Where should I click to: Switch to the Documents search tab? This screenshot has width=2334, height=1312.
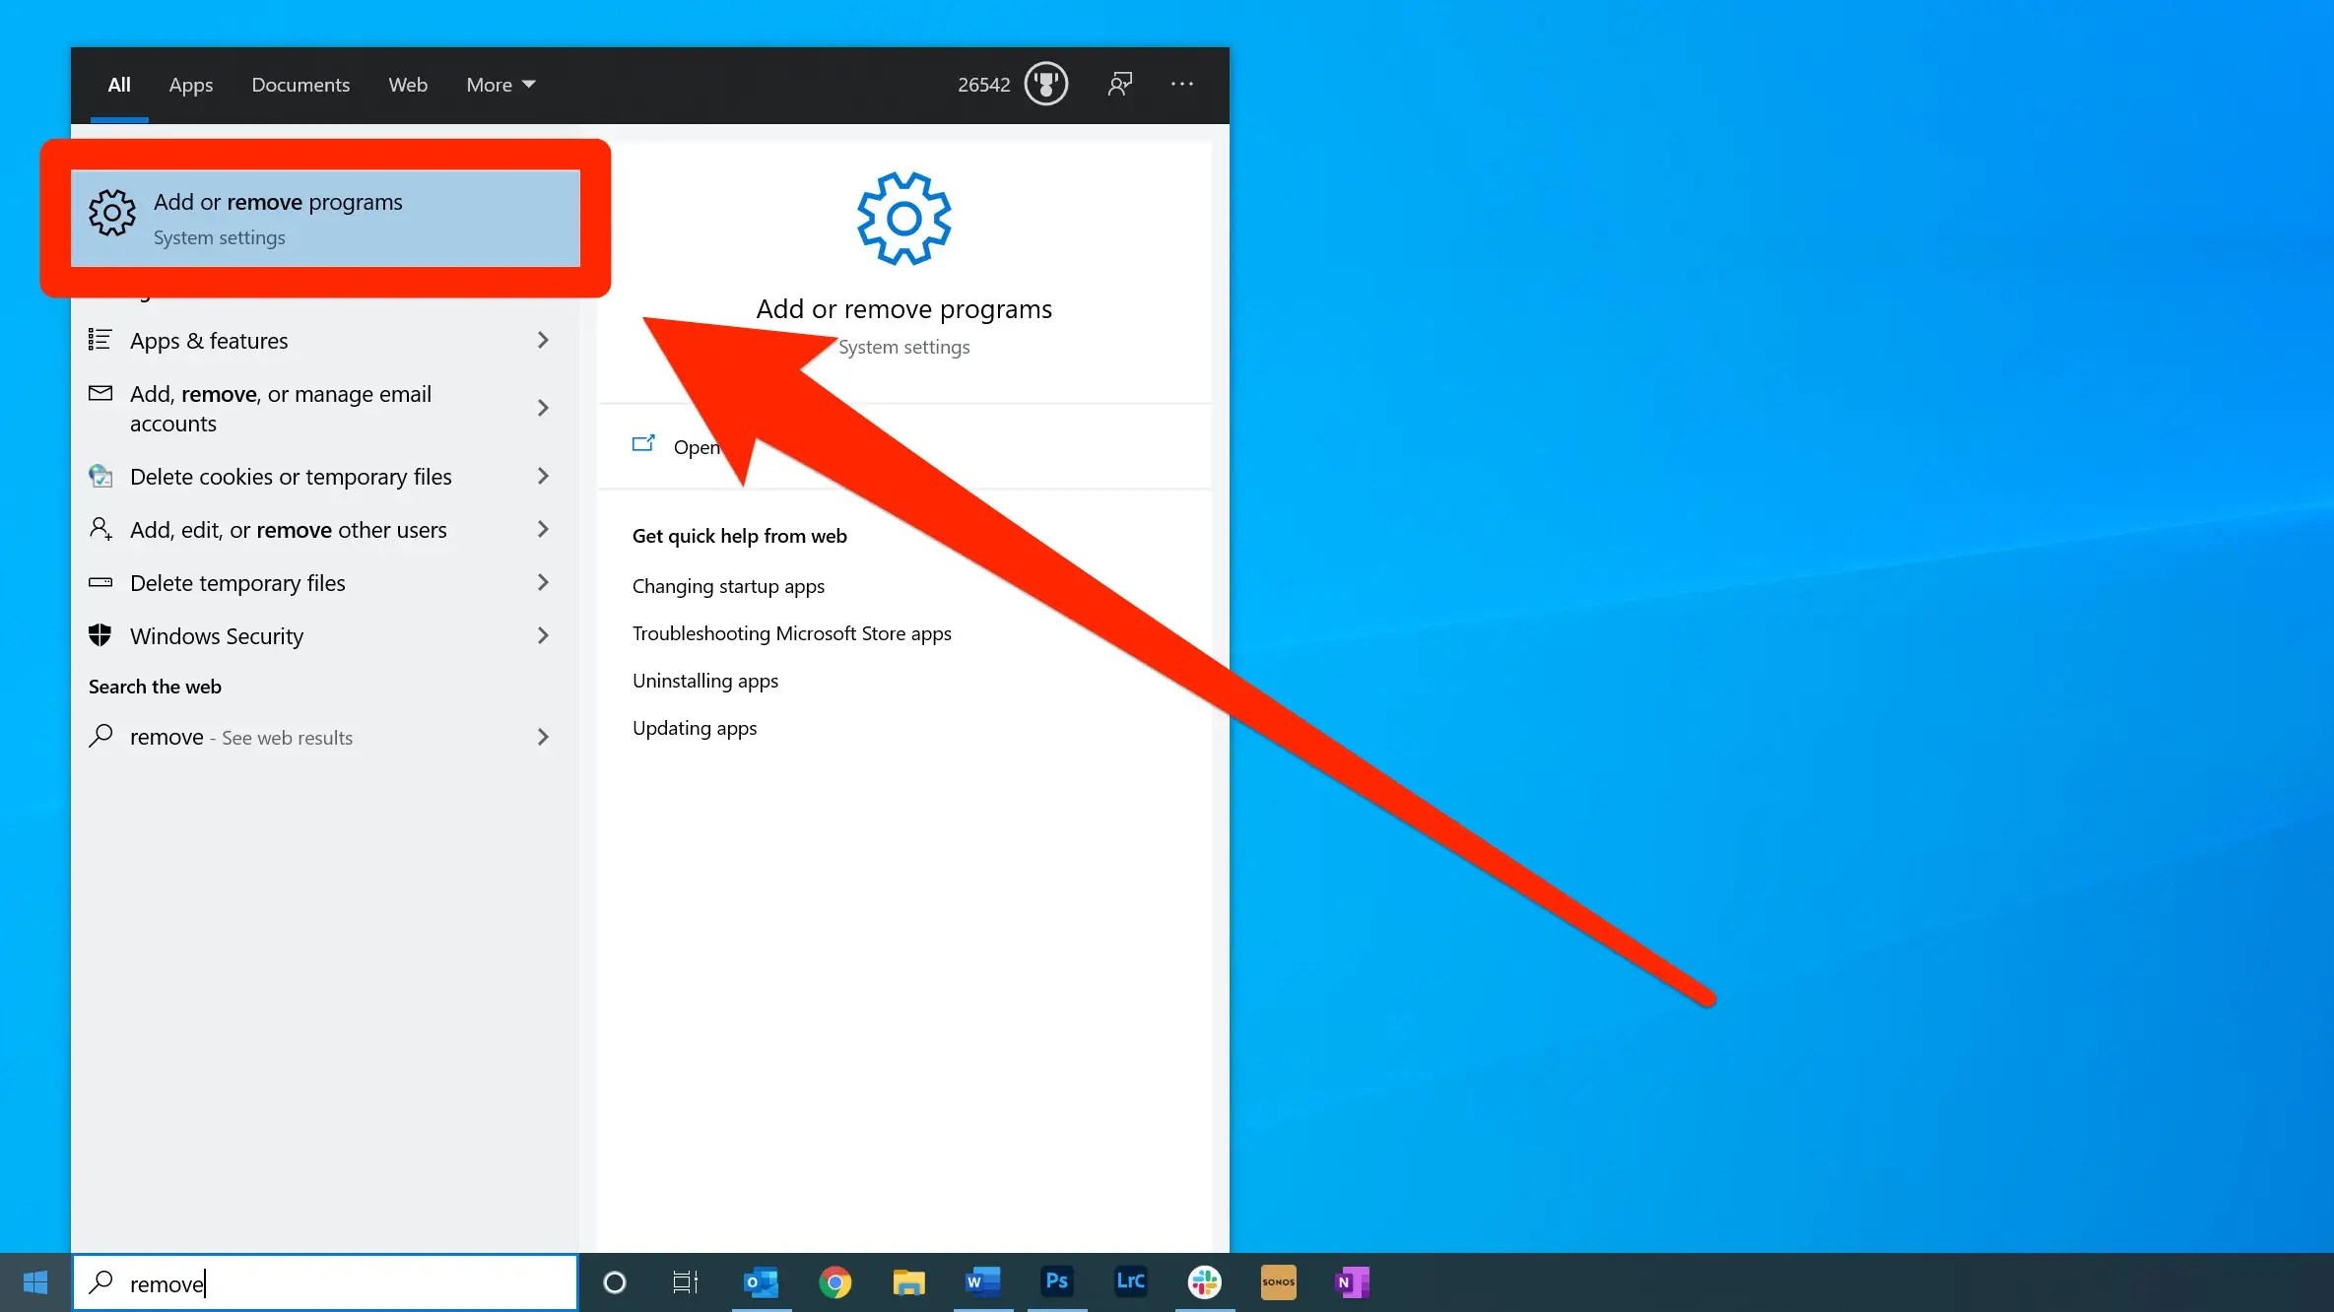pos(300,85)
